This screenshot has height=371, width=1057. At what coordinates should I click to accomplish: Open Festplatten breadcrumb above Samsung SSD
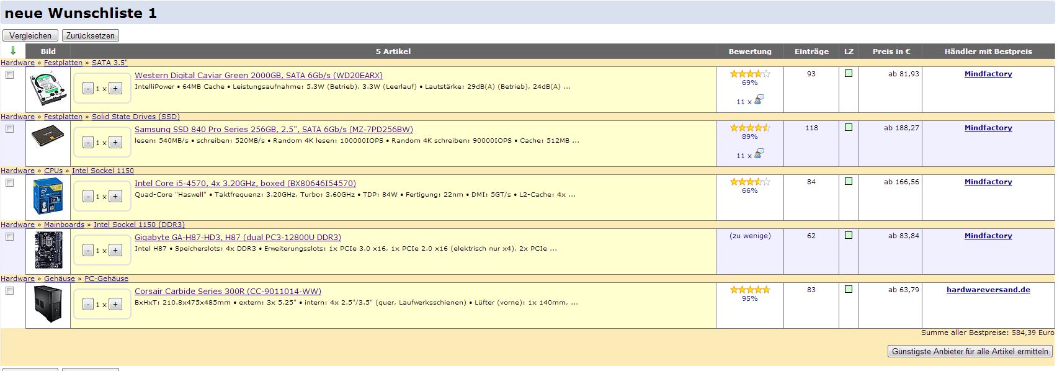(x=63, y=117)
